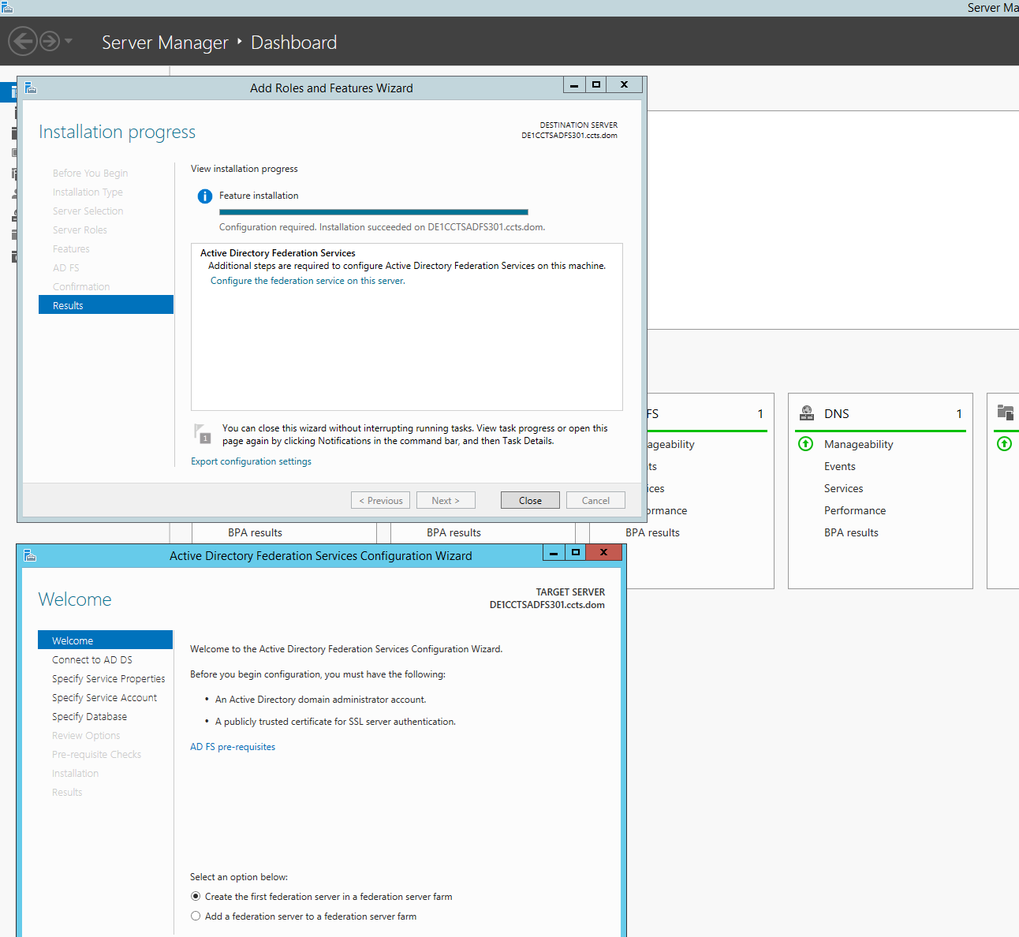This screenshot has height=937, width=1019.
Task: Open the AD FS pre-requisites link
Action: [233, 747]
